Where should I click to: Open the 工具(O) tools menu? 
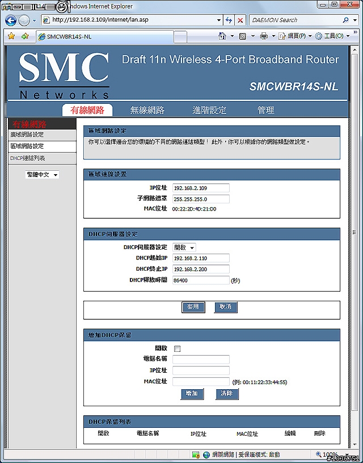332,36
